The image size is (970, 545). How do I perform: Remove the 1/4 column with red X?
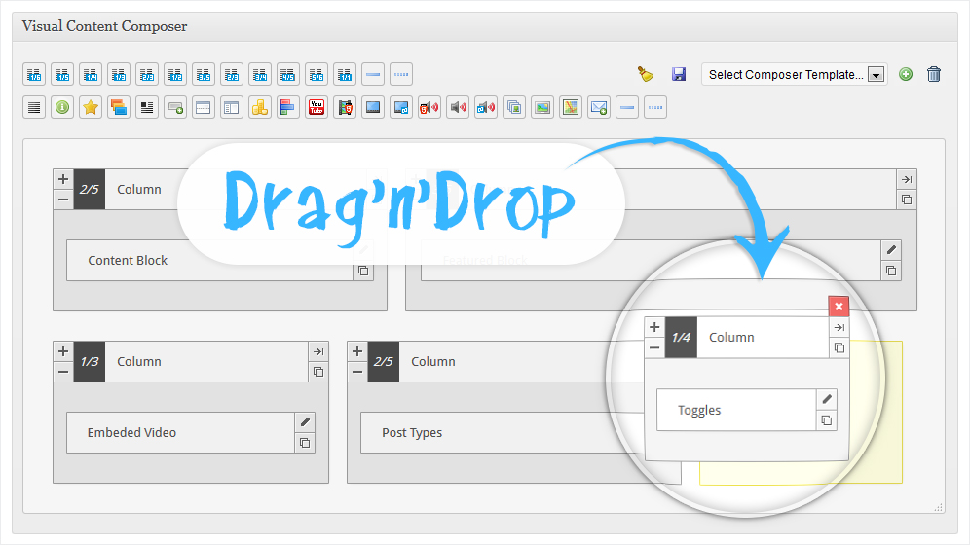coord(839,307)
